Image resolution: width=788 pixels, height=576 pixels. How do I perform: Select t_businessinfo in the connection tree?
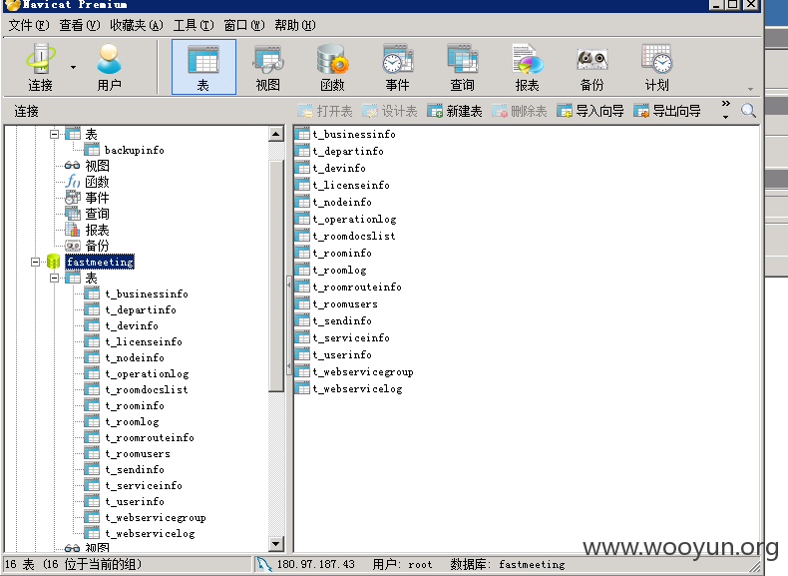[147, 294]
